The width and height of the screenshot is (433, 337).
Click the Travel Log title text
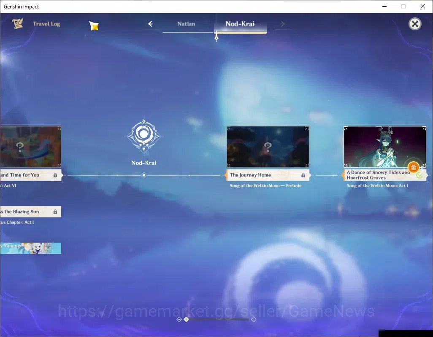click(x=46, y=24)
